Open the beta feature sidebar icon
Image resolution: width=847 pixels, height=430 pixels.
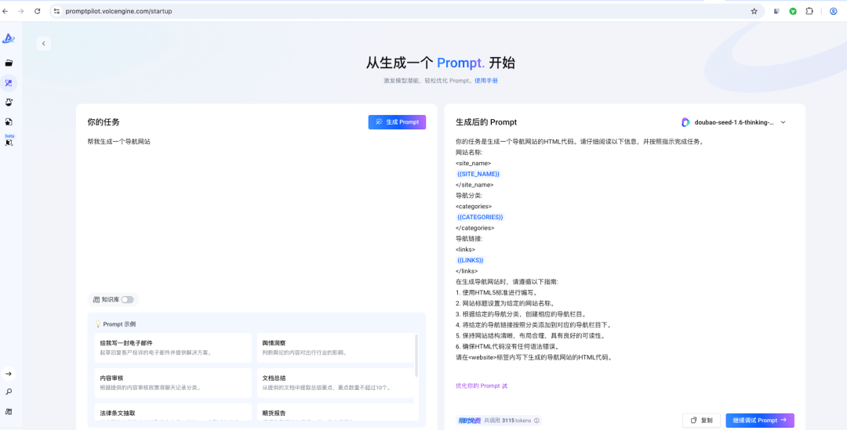[x=9, y=142]
